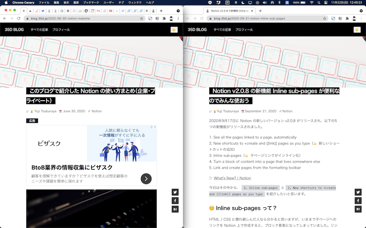Click the dark laptop photo in left article

coord(91,209)
